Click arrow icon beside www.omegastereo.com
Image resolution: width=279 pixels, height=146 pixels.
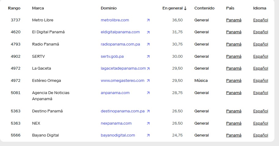point(148,81)
